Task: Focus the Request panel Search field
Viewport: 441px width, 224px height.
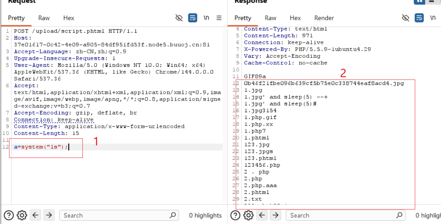Action: [x=119, y=215]
